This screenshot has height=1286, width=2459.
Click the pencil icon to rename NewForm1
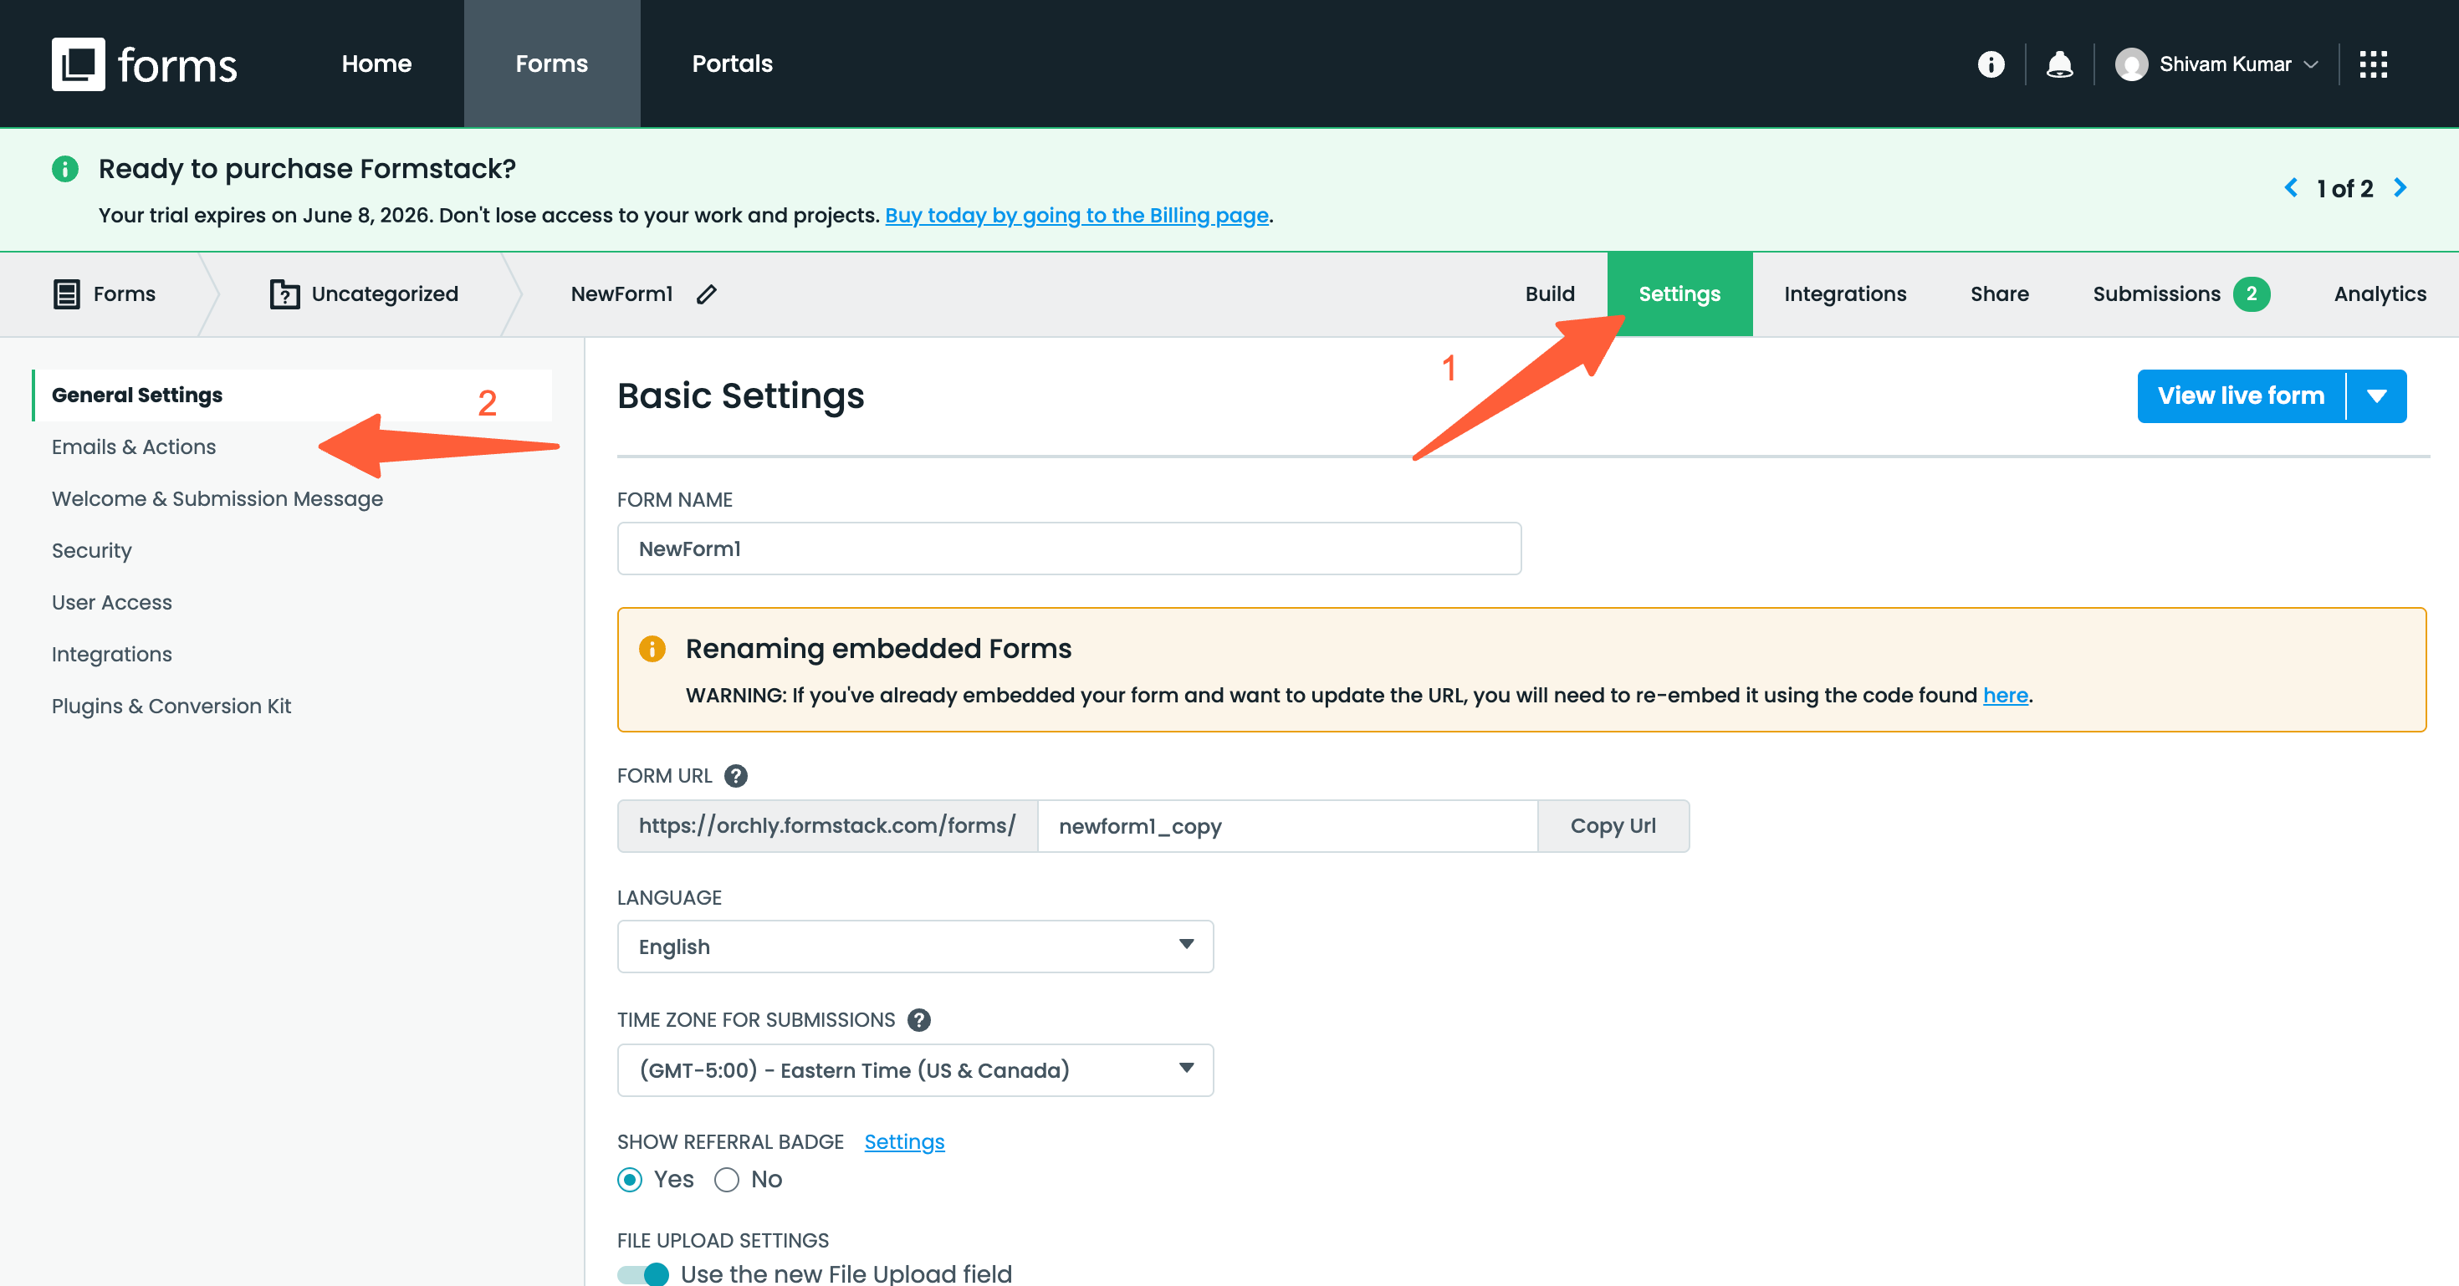pos(707,293)
